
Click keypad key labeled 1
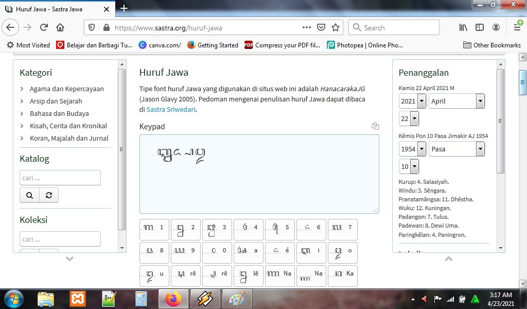coord(154,230)
